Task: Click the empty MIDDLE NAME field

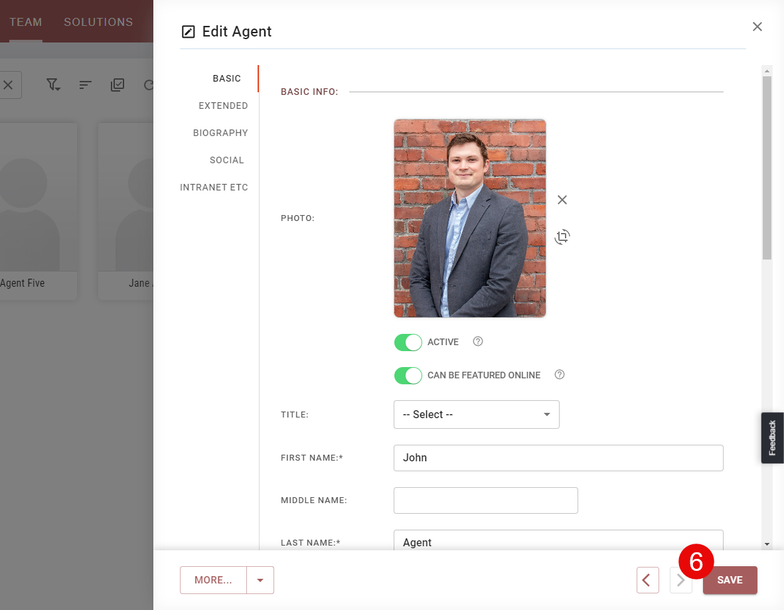Action: coord(486,500)
